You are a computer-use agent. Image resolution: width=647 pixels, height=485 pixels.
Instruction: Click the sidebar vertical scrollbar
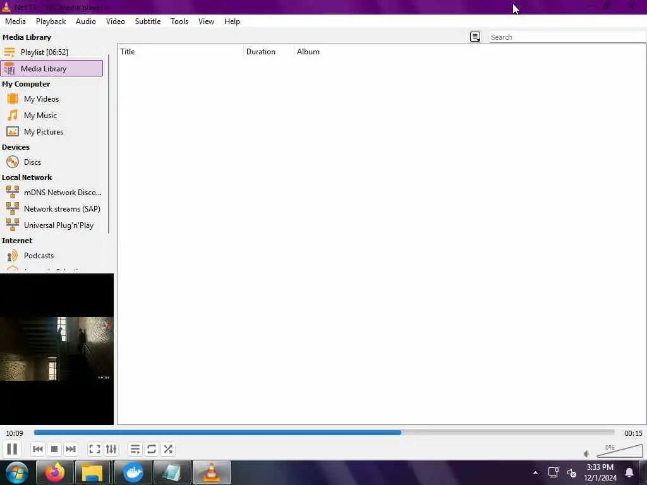click(x=109, y=143)
